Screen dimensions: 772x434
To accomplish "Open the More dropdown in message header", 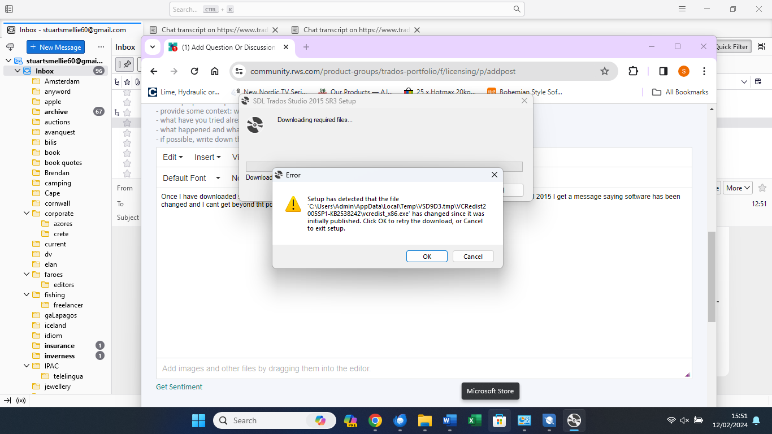I will pyautogui.click(x=739, y=188).
